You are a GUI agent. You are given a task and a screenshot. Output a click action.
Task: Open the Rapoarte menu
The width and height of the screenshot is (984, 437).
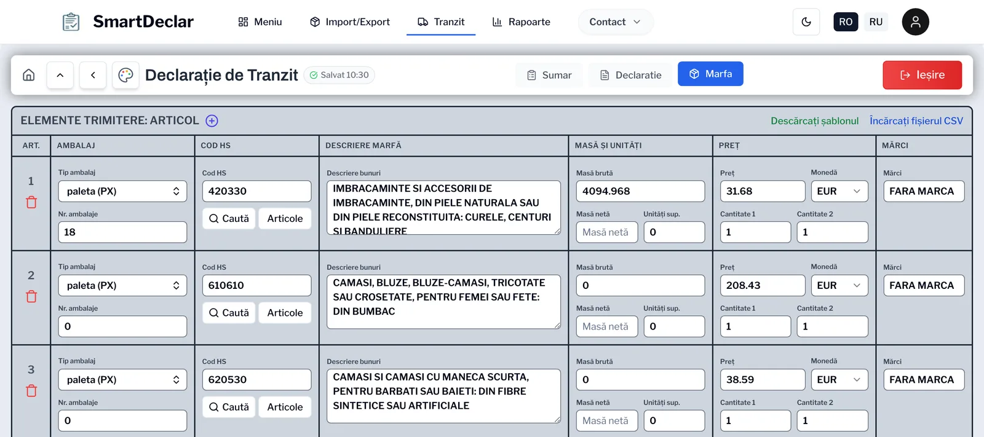(522, 22)
